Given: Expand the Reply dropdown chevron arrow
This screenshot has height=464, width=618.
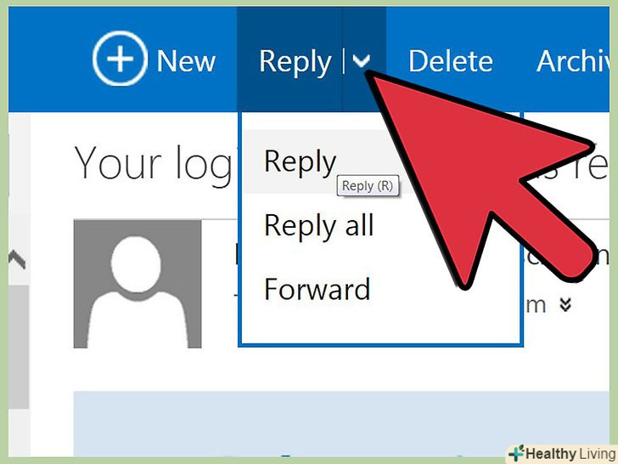Looking at the screenshot, I should 362,60.
